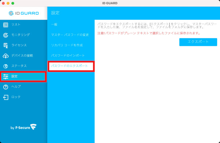Click the エクスポート button
Screen dimensions: 220x143
[198, 42]
